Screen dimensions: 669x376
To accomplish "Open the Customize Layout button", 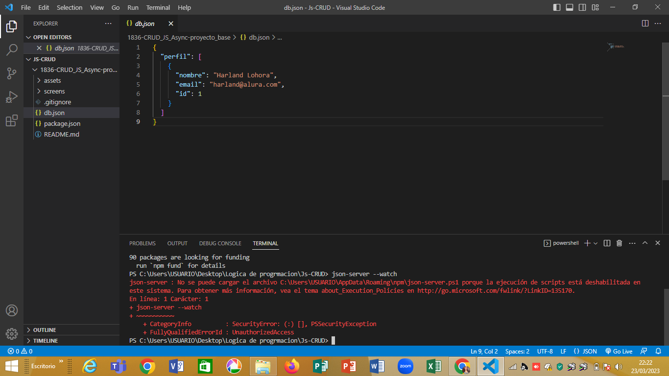I will point(595,7).
